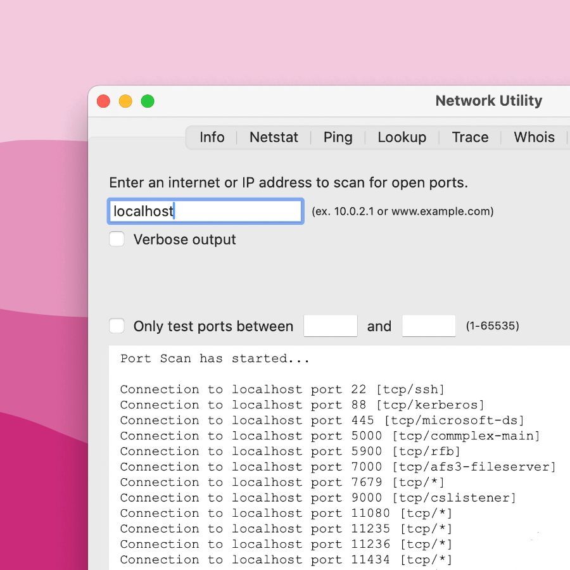570x570 pixels.
Task: Click the 'Enter an internet or IP address' instruction
Action: [289, 183]
